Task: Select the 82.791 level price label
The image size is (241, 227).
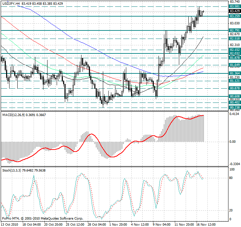Action: pos(235,30)
